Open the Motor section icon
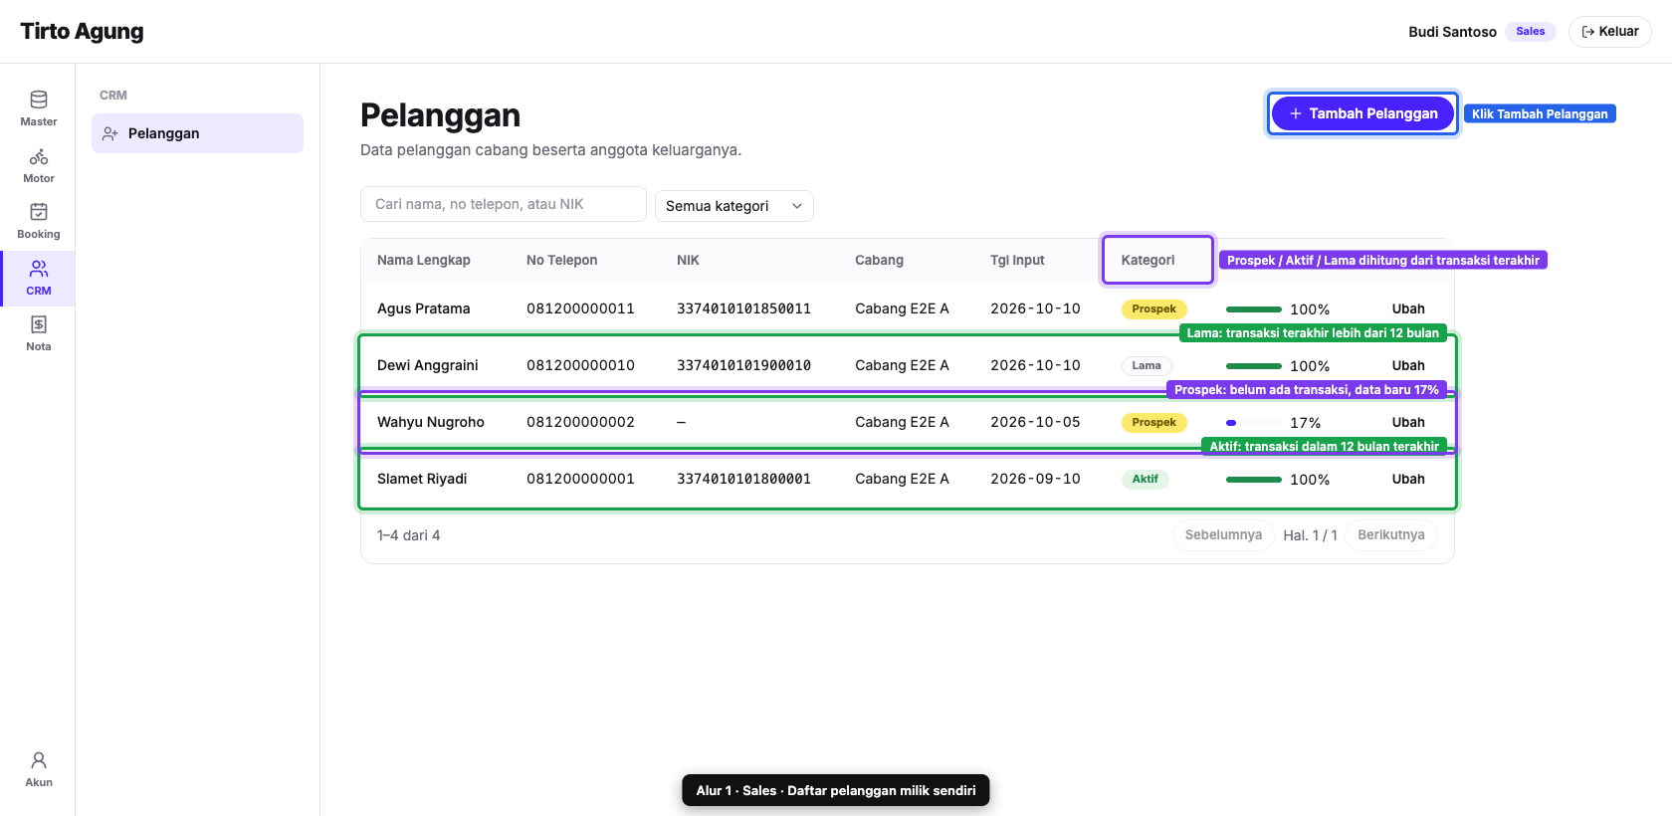This screenshot has height=816, width=1672. tap(39, 156)
